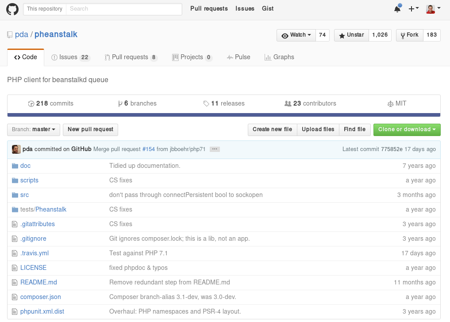This screenshot has width=450, height=322.
Task: Open the Pulse tab
Action: (238, 57)
